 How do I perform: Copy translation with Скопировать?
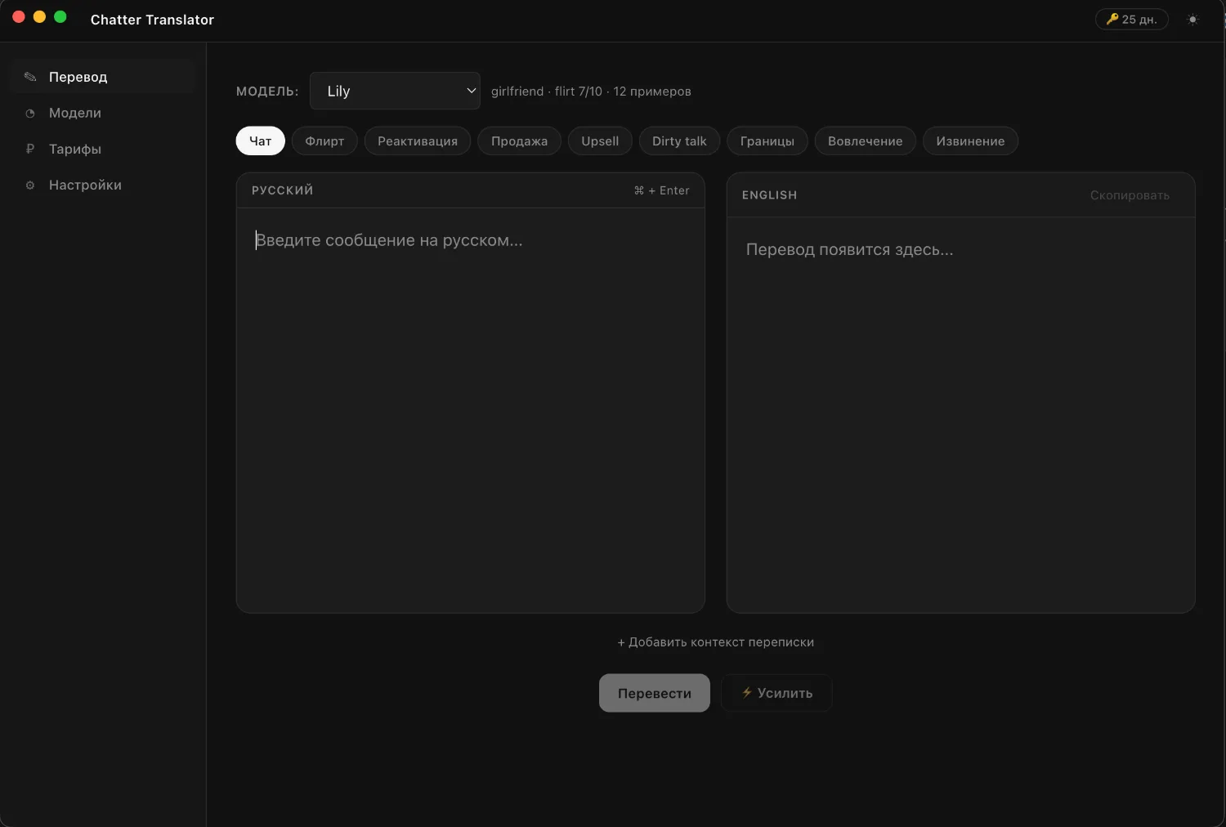click(1130, 195)
